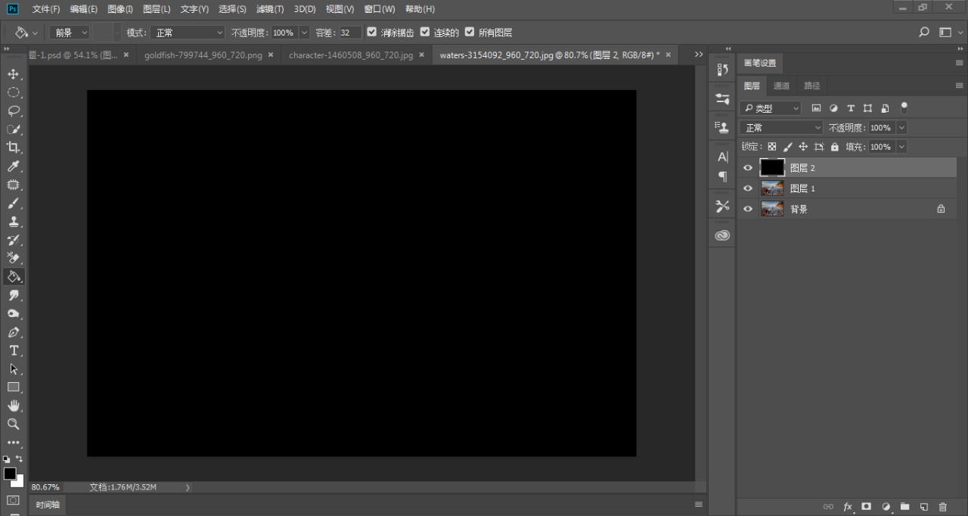968x516 pixels.
Task: Hide the 背景 layer eye icon
Action: pyautogui.click(x=748, y=209)
